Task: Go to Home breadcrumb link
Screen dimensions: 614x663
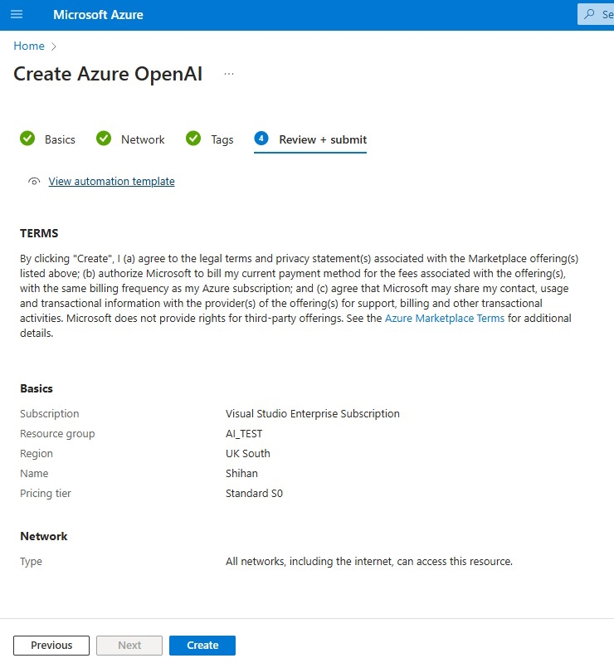Action: click(29, 46)
